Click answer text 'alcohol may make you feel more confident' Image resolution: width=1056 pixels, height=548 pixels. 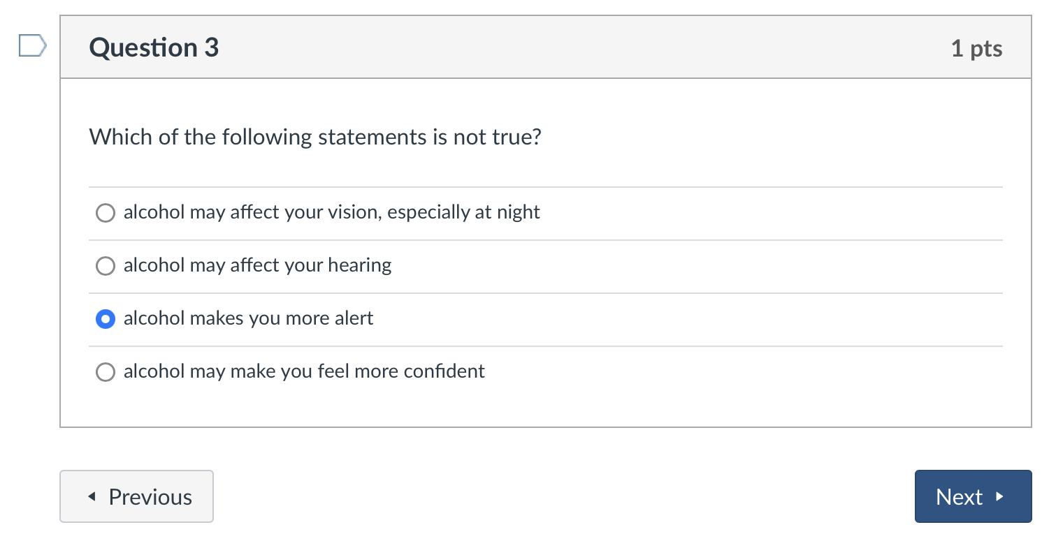(304, 371)
